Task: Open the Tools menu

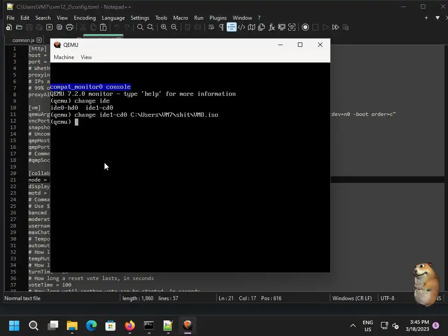Action: [x=161, y=17]
